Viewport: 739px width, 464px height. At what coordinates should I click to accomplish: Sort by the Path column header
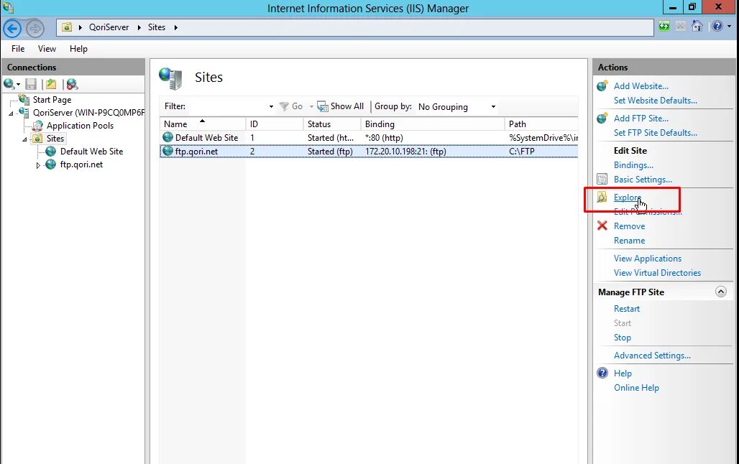[x=541, y=124]
